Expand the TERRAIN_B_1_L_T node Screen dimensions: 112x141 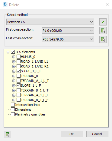[x=14, y=90]
